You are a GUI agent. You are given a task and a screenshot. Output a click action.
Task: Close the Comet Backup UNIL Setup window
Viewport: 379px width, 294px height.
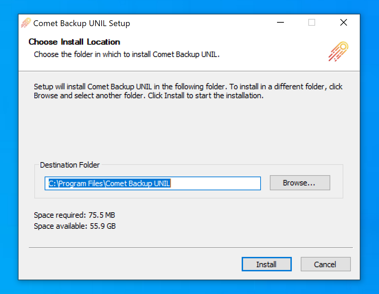[343, 23]
